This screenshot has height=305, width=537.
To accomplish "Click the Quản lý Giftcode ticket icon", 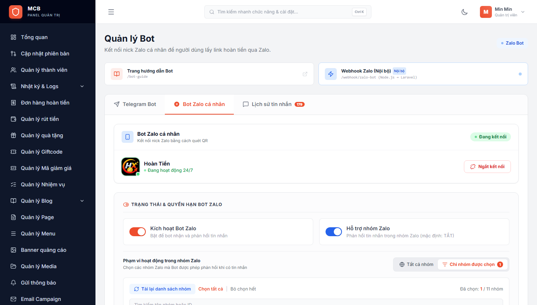I will coord(13,152).
